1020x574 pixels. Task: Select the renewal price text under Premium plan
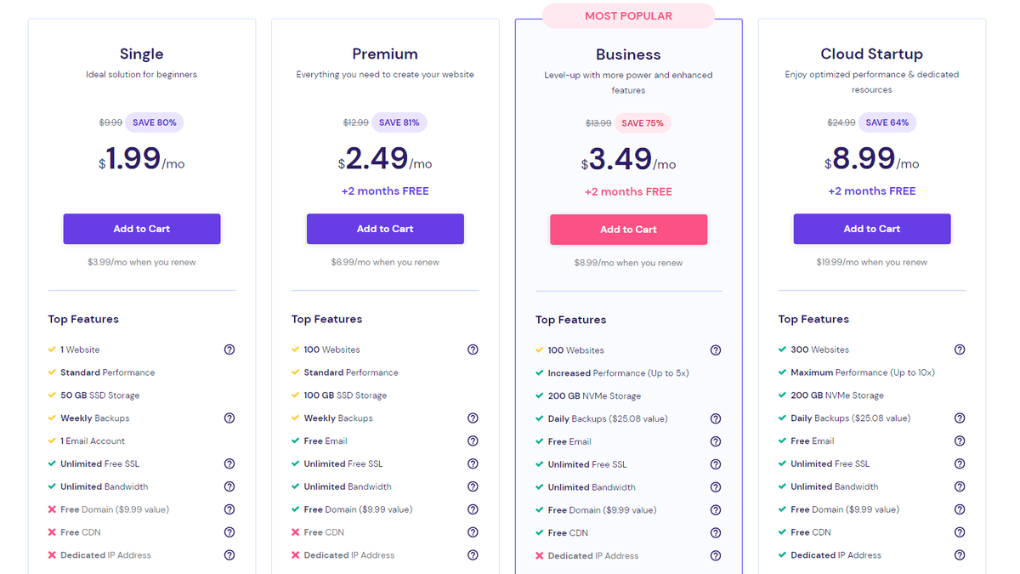(x=385, y=262)
